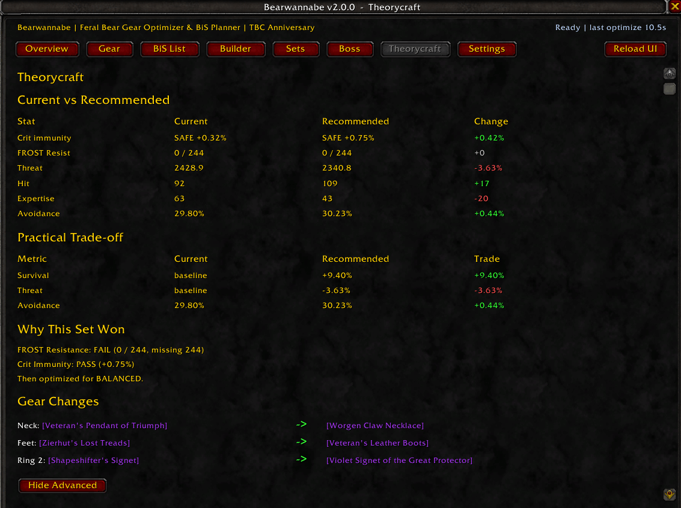Click the Reload UI button
681x508 pixels.
tap(635, 49)
